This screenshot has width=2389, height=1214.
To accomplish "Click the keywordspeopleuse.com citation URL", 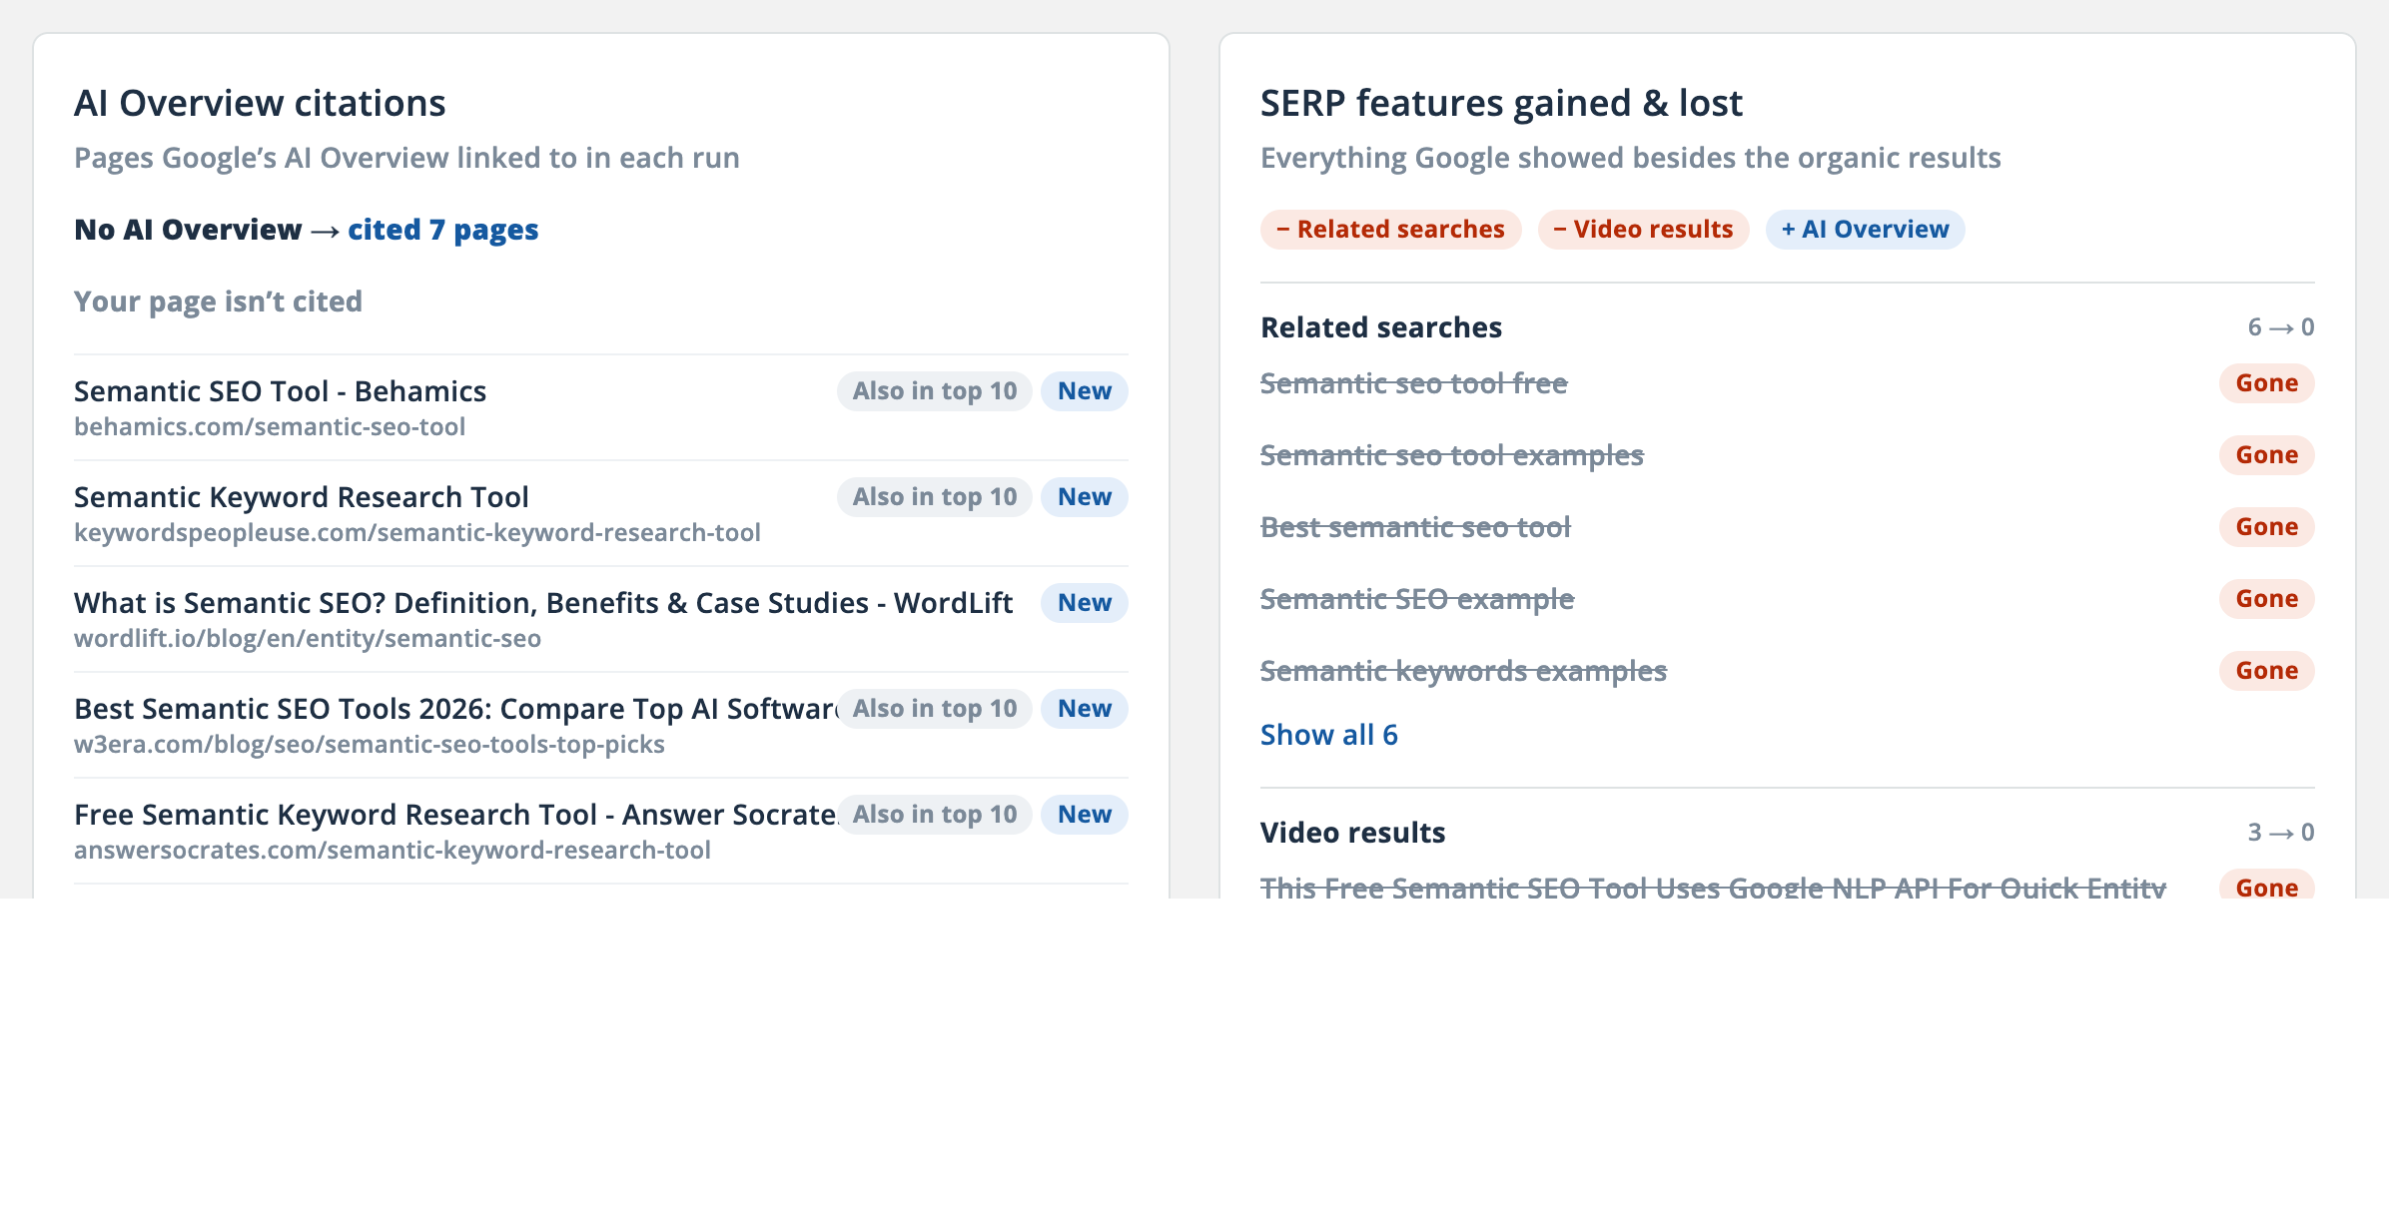I will click(417, 533).
